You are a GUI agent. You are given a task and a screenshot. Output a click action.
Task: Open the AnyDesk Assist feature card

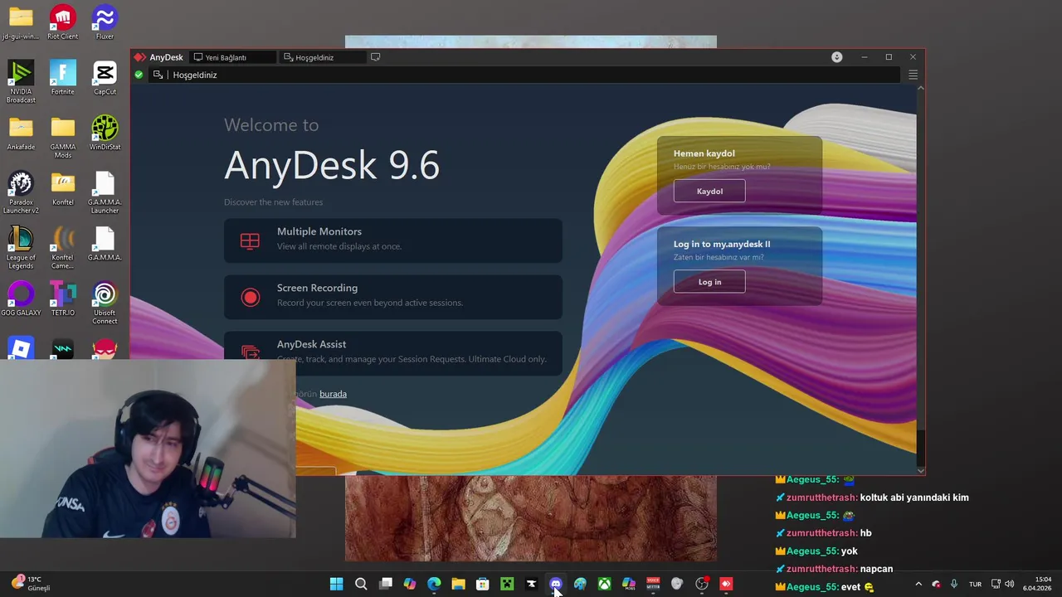pos(393,352)
